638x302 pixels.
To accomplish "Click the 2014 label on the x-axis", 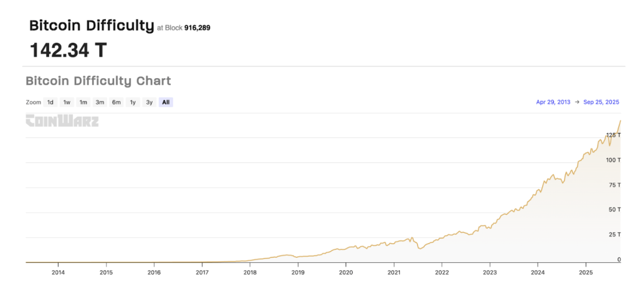I will click(58, 272).
